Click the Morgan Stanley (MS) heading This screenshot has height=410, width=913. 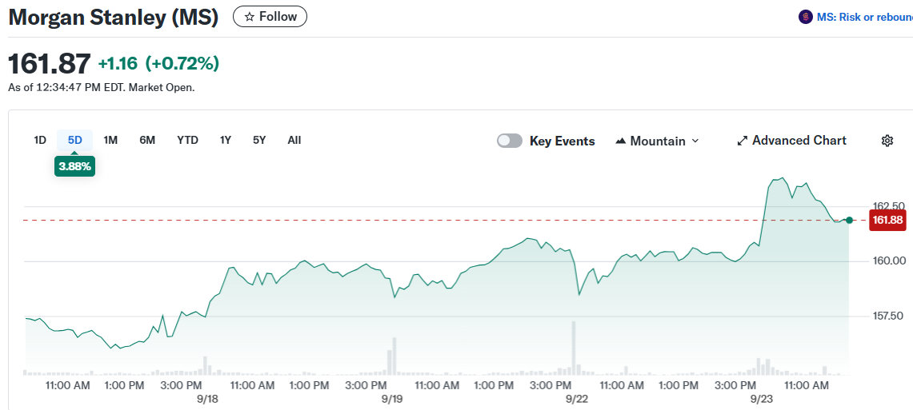pyautogui.click(x=114, y=17)
